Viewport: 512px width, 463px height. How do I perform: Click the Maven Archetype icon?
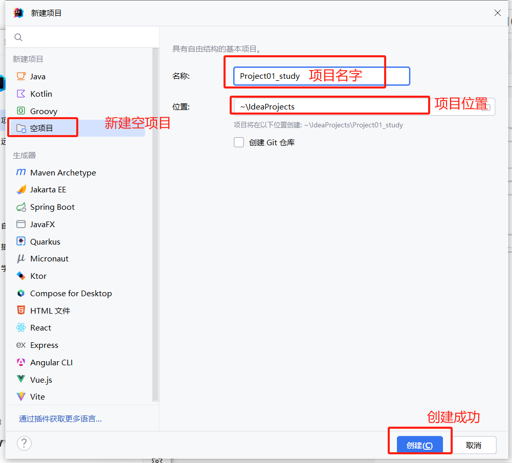(x=21, y=172)
